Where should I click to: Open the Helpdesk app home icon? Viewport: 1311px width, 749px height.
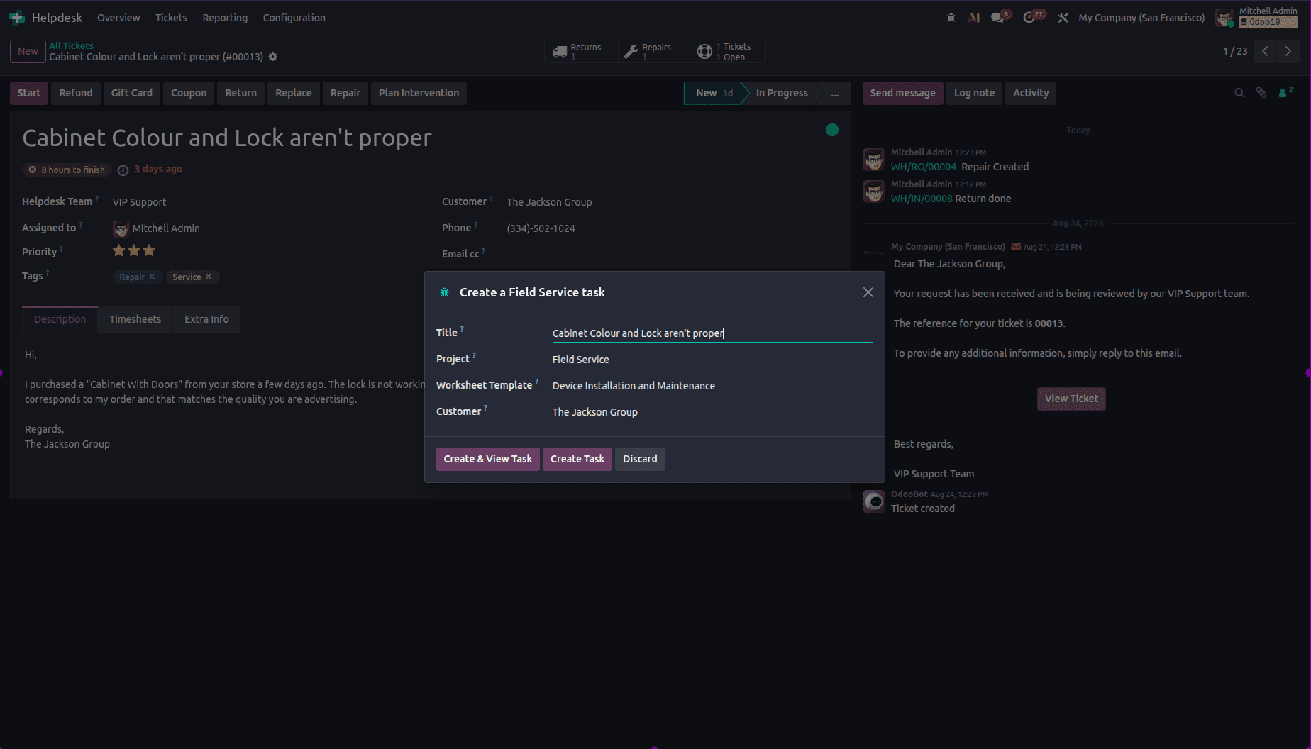click(x=17, y=18)
